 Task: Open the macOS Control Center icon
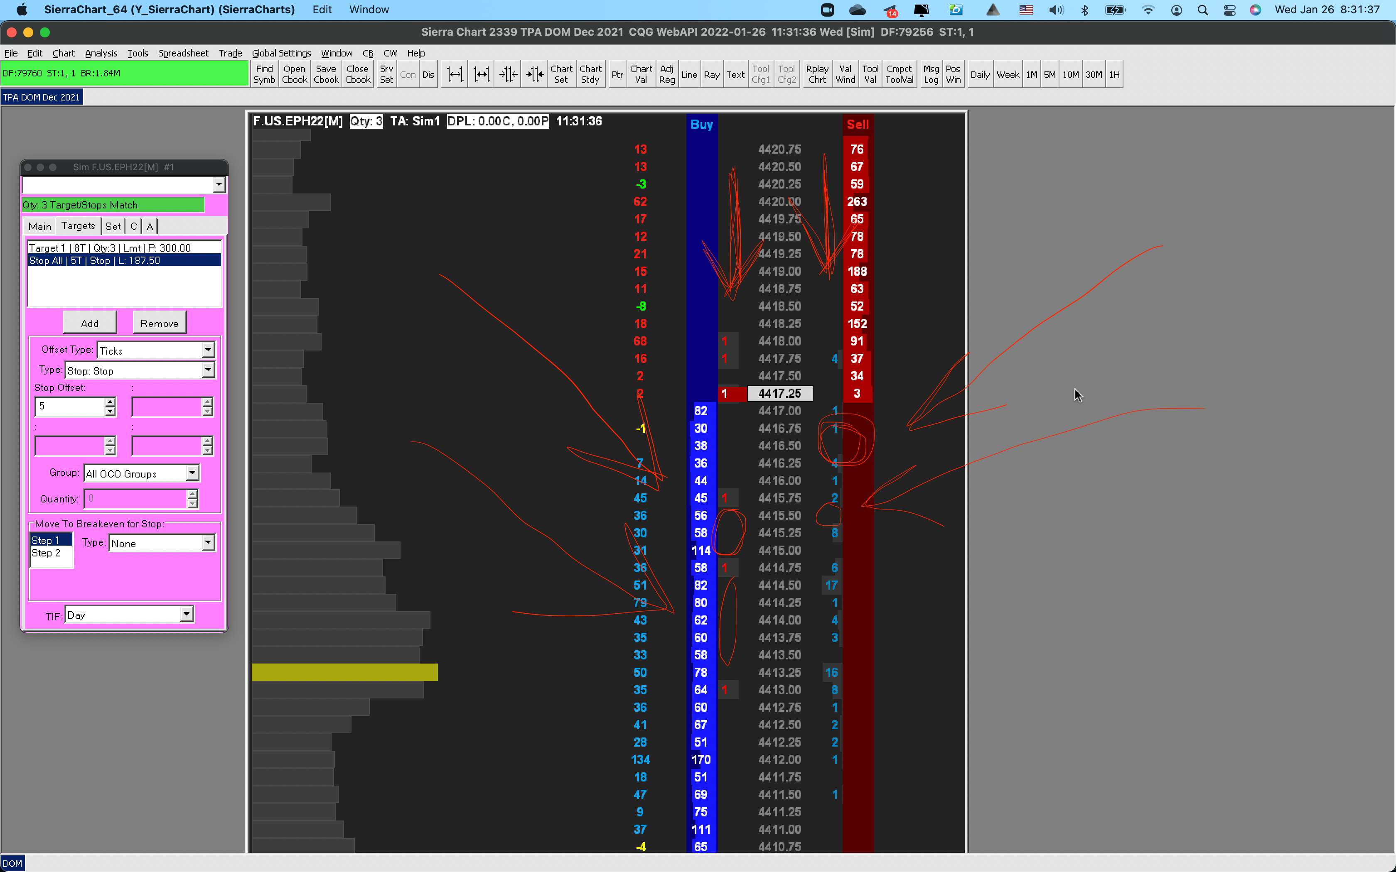pos(1229,10)
